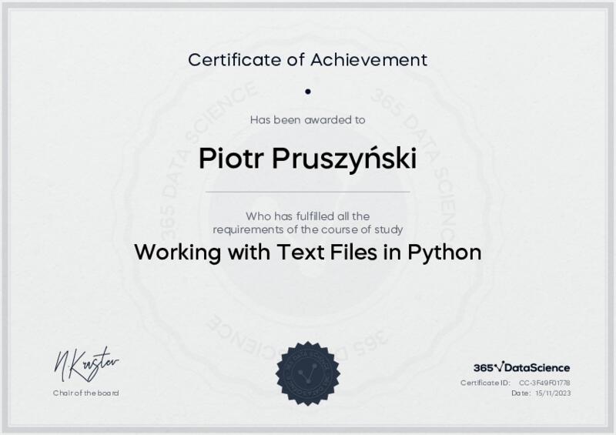Image resolution: width=616 pixels, height=435 pixels.
Task: Click the course title Working with Text Files in Python
Action: [308, 252]
